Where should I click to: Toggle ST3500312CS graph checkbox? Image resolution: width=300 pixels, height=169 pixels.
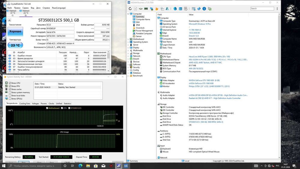point(69,108)
